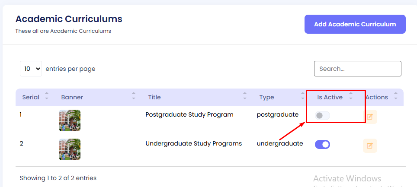Image resolution: width=417 pixels, height=187 pixels.
Task: Open Undergraduate Study Programs banner thumbnail
Action: (x=70, y=149)
